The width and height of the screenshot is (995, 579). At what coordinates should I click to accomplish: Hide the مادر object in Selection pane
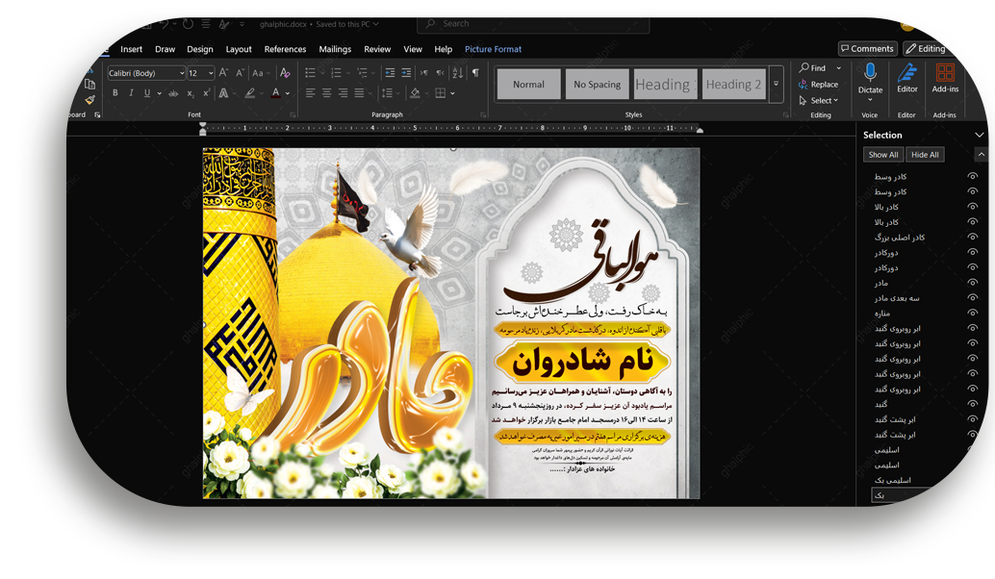[972, 283]
